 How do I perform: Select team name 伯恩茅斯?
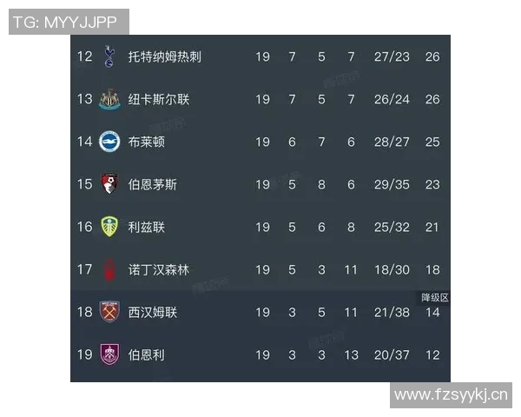pos(152,184)
